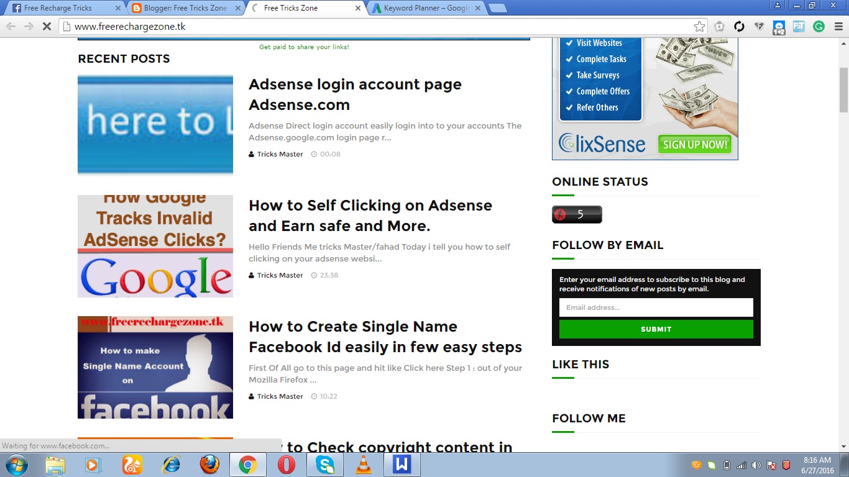Open the FST extension icon
The height and width of the screenshot is (477, 849).
pyautogui.click(x=799, y=27)
